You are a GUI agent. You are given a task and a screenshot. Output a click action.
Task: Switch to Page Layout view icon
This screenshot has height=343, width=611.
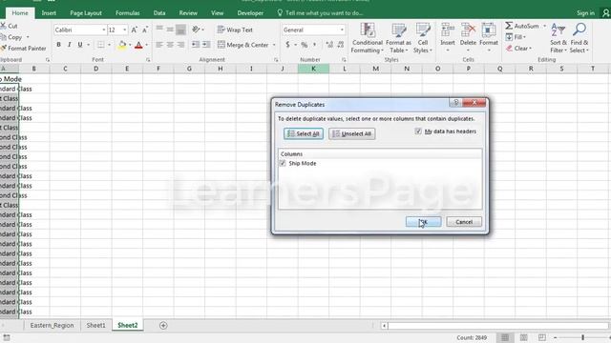pos(523,337)
